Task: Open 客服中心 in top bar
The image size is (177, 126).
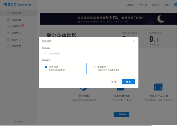Action: pos(156,5)
